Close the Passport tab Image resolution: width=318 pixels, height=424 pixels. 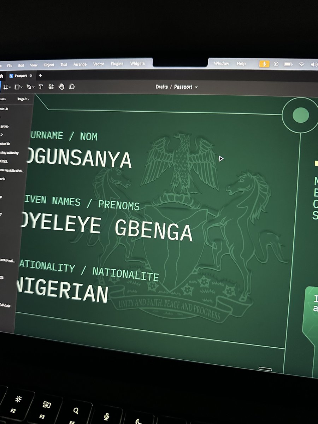(31, 76)
